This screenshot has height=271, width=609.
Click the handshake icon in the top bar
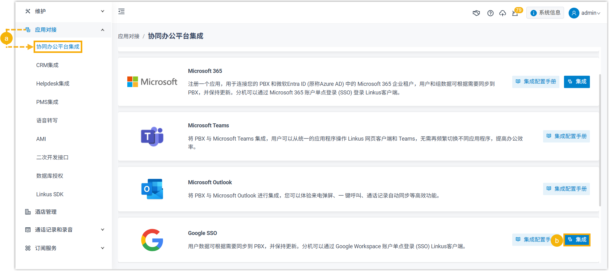(x=476, y=13)
